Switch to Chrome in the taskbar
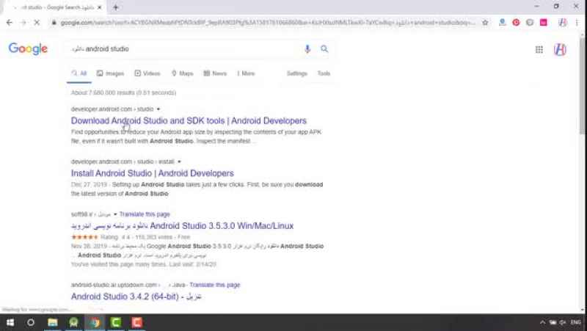This screenshot has height=331, width=587. click(x=95, y=322)
